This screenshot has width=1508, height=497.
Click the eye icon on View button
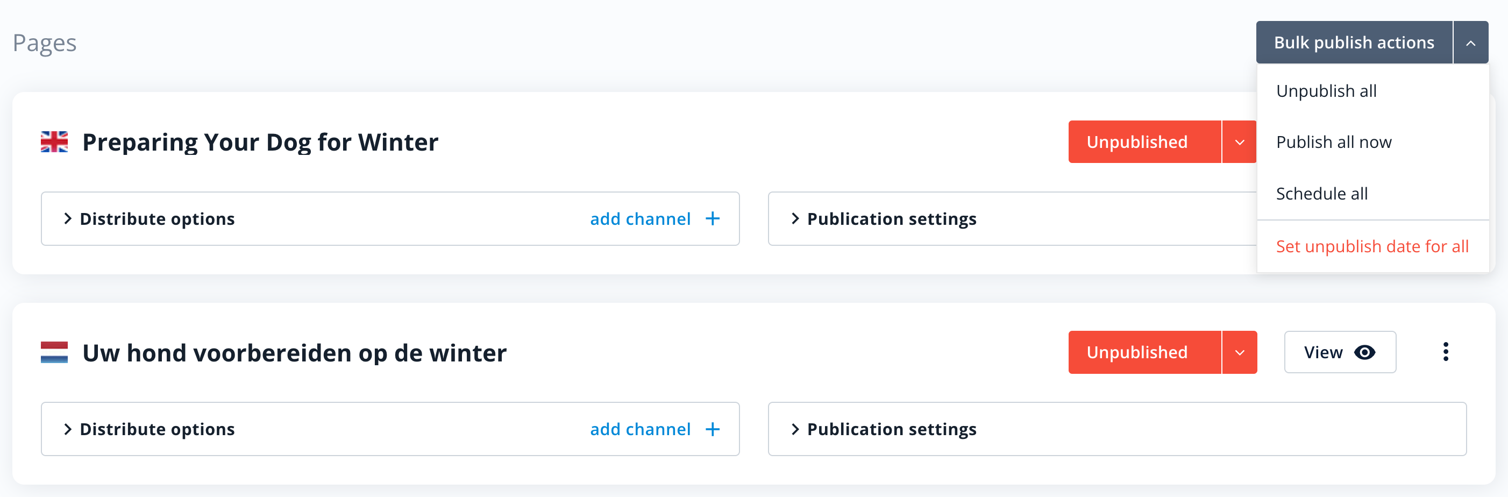tap(1364, 352)
